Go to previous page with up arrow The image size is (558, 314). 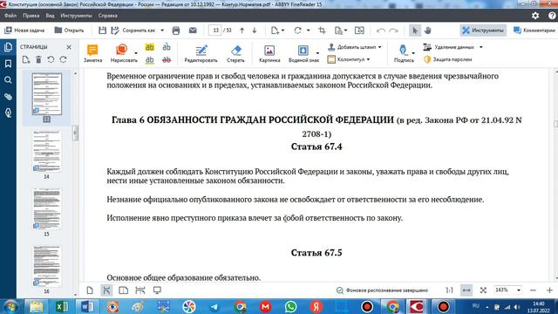242,31
